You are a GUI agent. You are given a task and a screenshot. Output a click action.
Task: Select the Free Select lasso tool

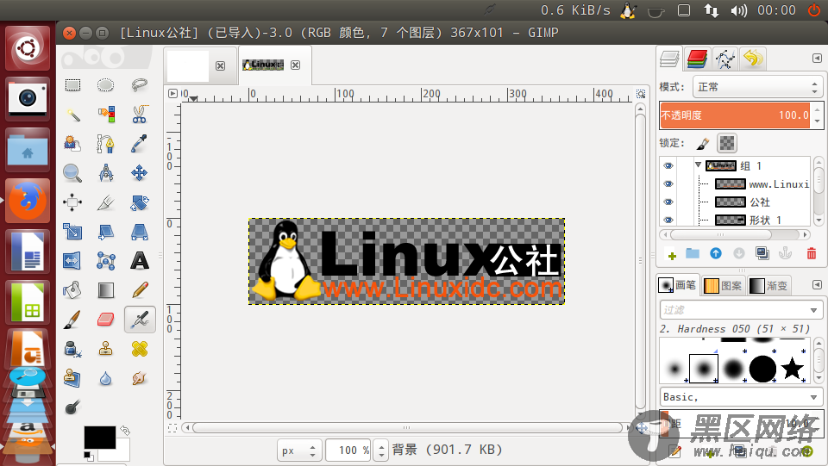140,85
